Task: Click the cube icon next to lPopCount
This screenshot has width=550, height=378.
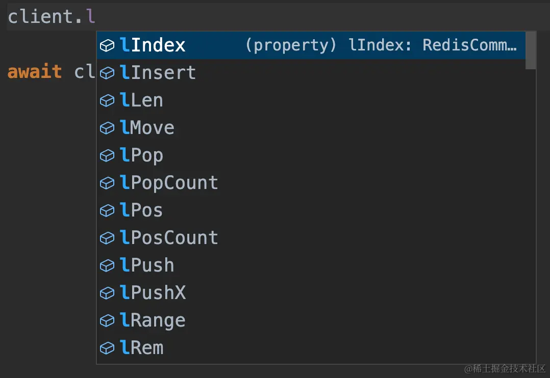Action: pyautogui.click(x=107, y=183)
